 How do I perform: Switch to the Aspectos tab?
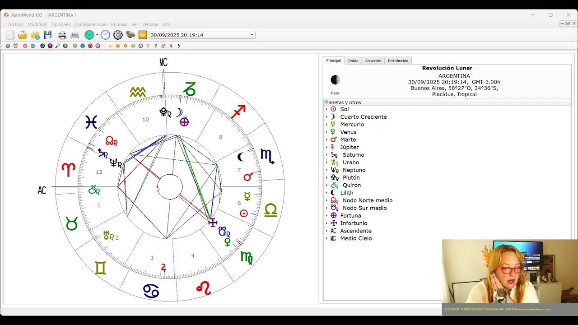[373, 61]
